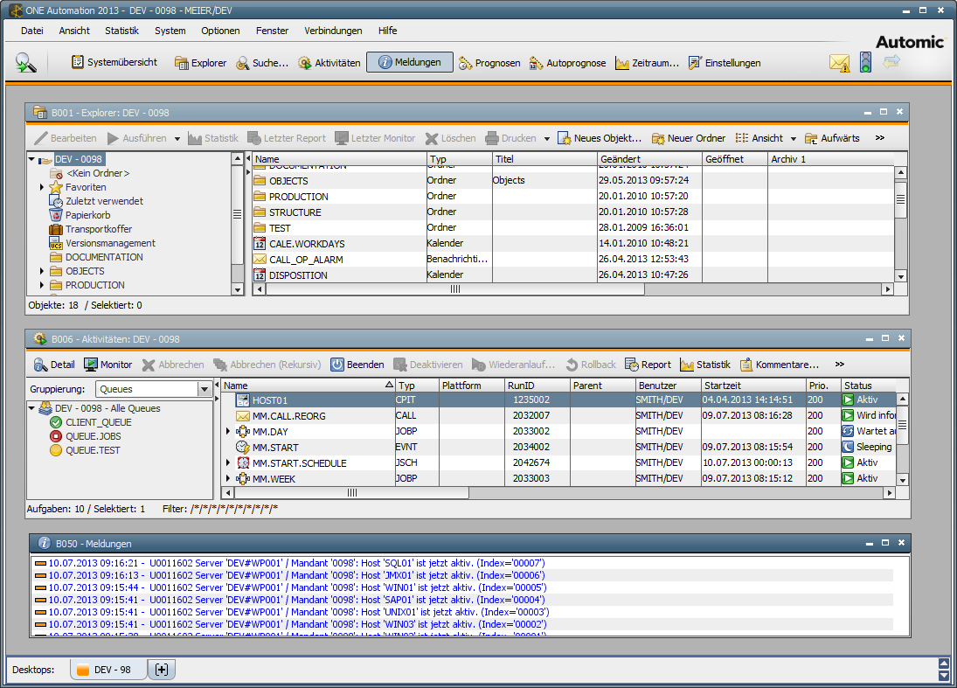957x688 pixels.
Task: Expand the Favoriten tree node
Action: (x=41, y=187)
